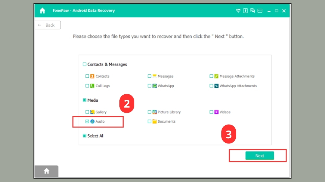Open the diamond premium icon
325x182 pixels.
tap(238, 11)
